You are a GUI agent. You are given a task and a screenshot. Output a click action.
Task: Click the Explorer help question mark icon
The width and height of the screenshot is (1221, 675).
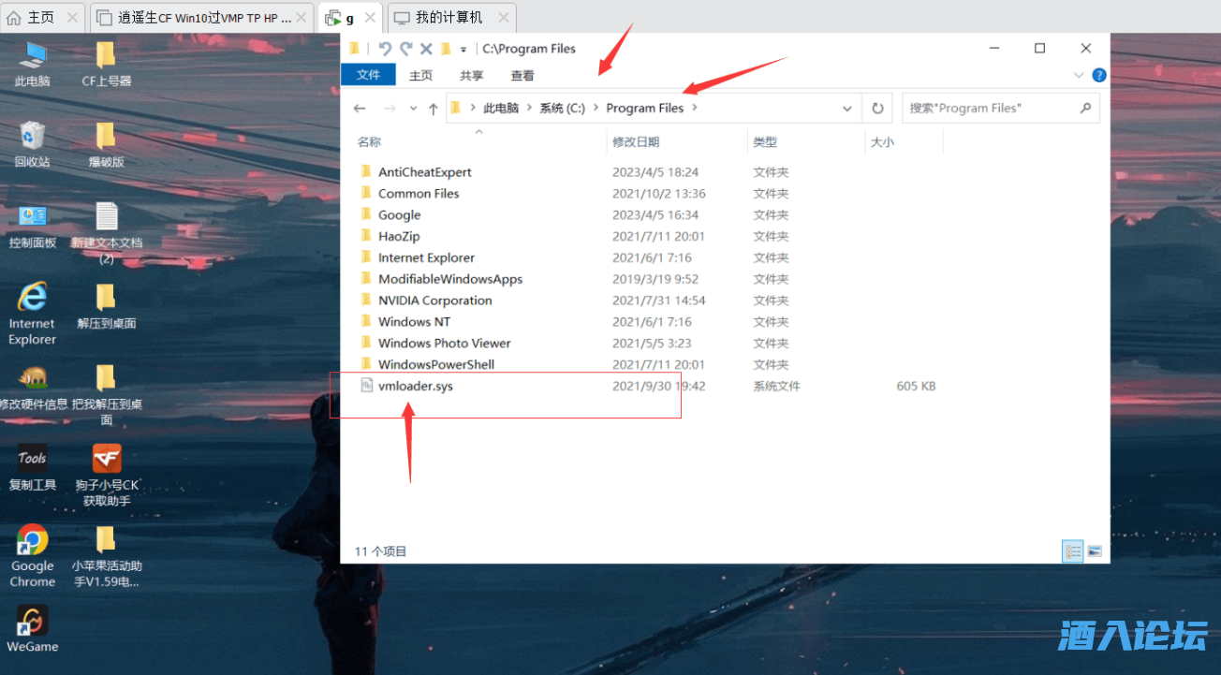click(1099, 75)
